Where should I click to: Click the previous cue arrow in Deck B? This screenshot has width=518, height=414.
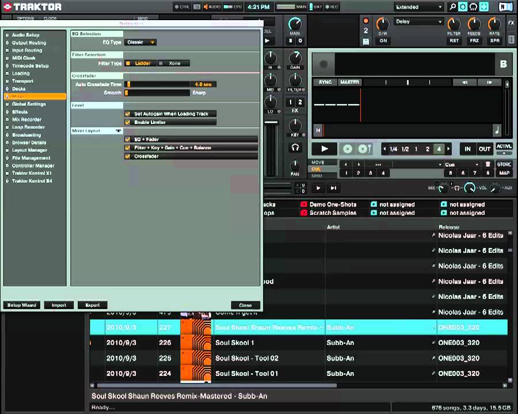345,164
